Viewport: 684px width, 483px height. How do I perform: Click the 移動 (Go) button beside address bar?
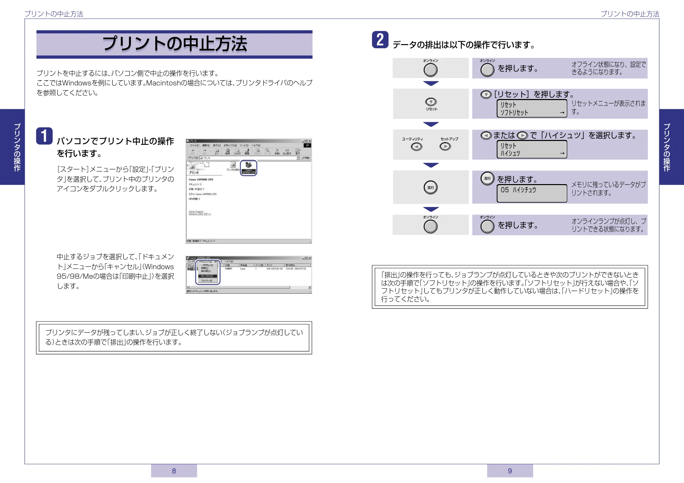306,158
